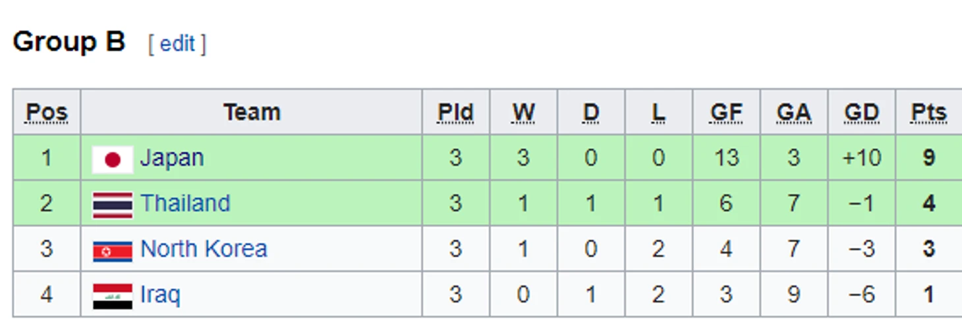Image resolution: width=962 pixels, height=319 pixels.
Task: Click the edit link beside Group B
Action: click(177, 44)
